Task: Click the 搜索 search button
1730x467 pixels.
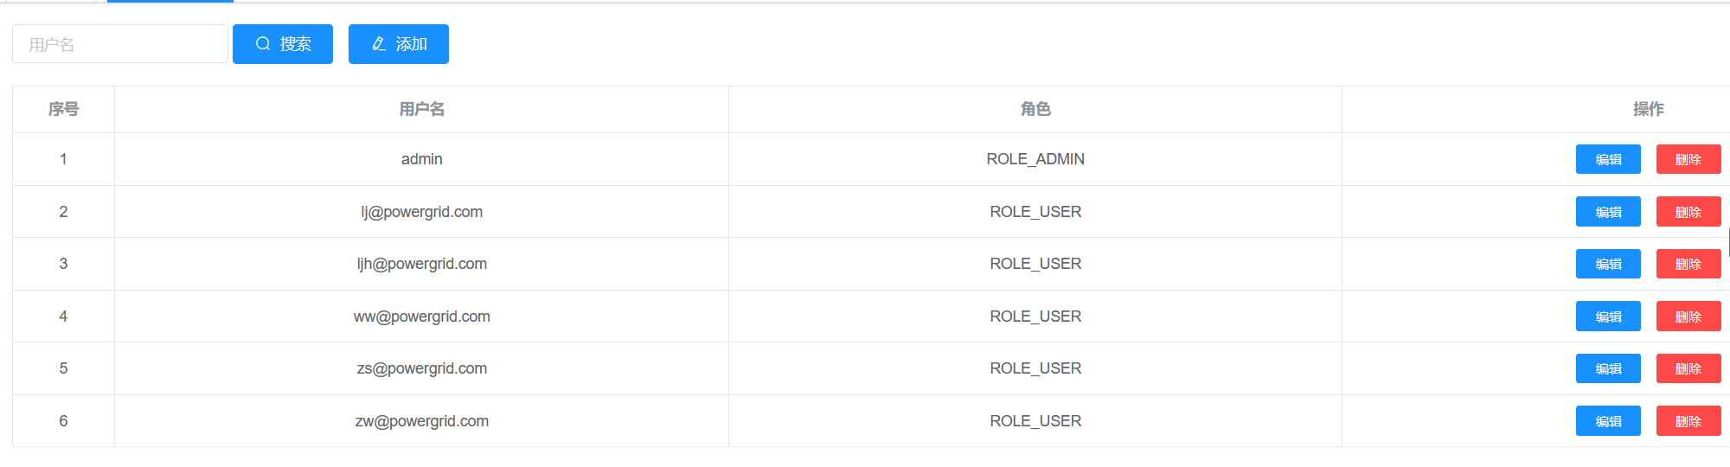Action: [x=283, y=44]
